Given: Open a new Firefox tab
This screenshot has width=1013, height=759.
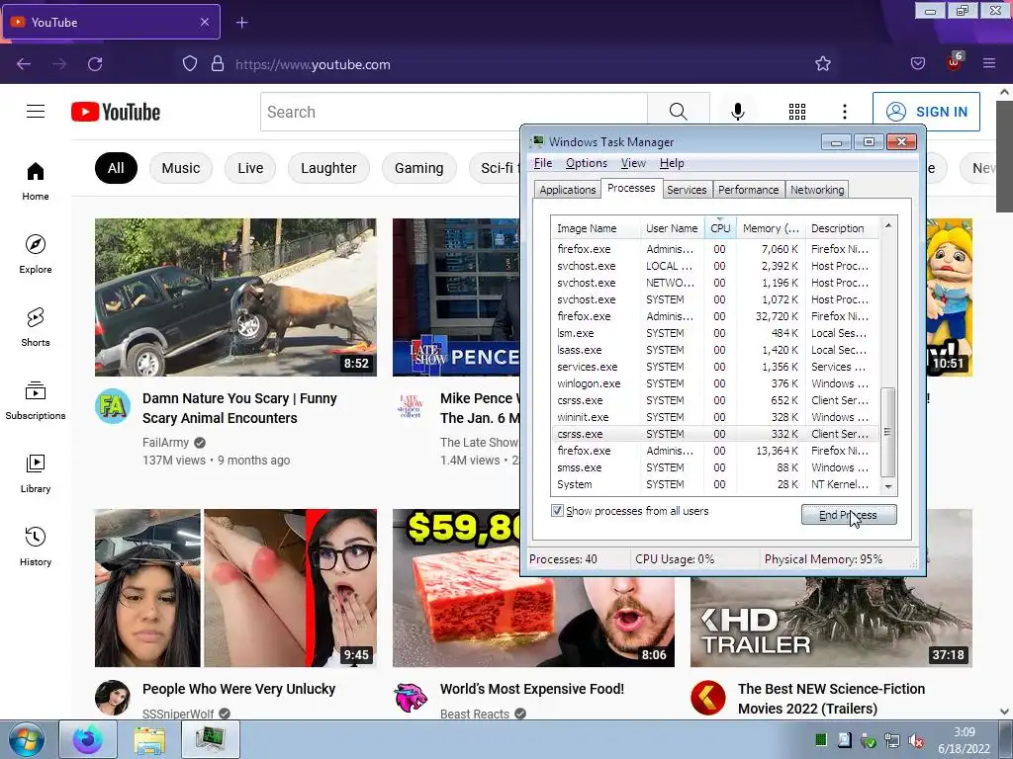Looking at the screenshot, I should point(241,23).
